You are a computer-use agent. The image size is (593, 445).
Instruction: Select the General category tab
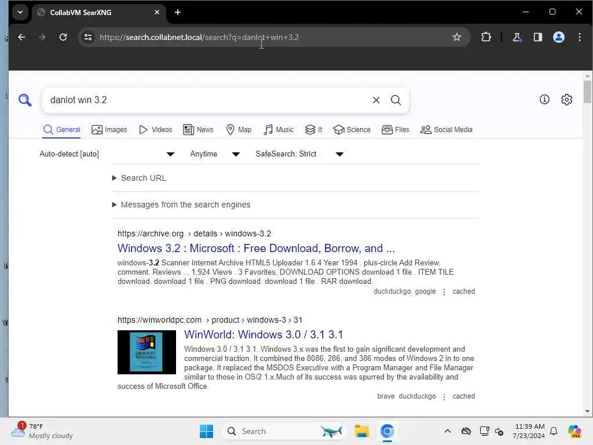click(x=61, y=130)
